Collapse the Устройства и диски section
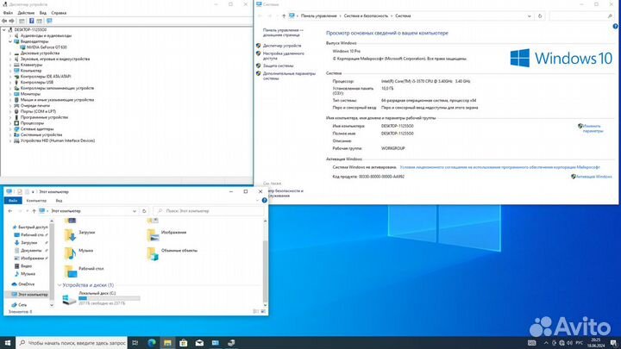 (59, 284)
